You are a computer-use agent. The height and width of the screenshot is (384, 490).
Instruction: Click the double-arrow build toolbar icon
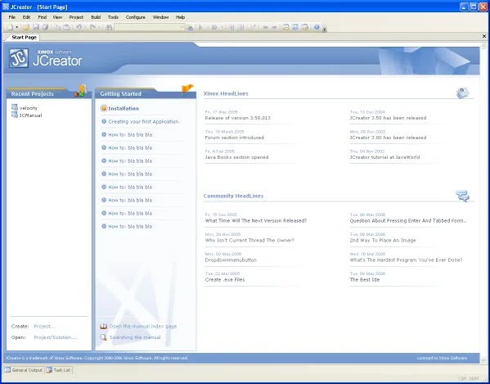point(214,28)
